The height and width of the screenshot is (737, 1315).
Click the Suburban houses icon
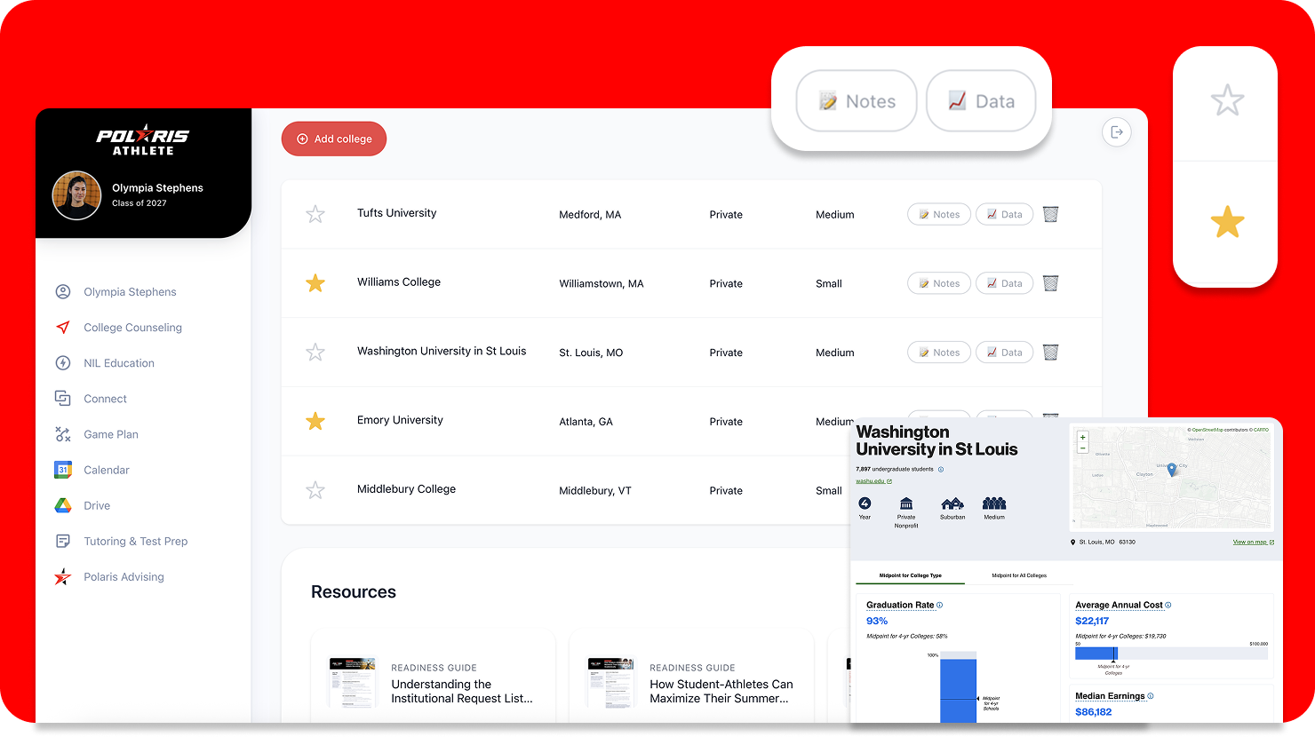(952, 503)
